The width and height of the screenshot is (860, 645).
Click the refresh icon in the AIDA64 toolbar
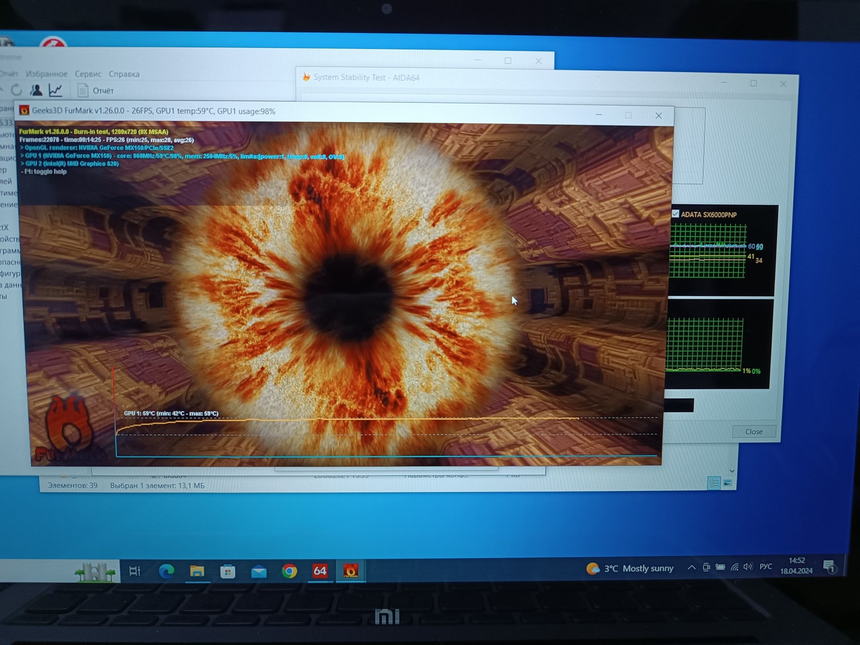coord(16,90)
